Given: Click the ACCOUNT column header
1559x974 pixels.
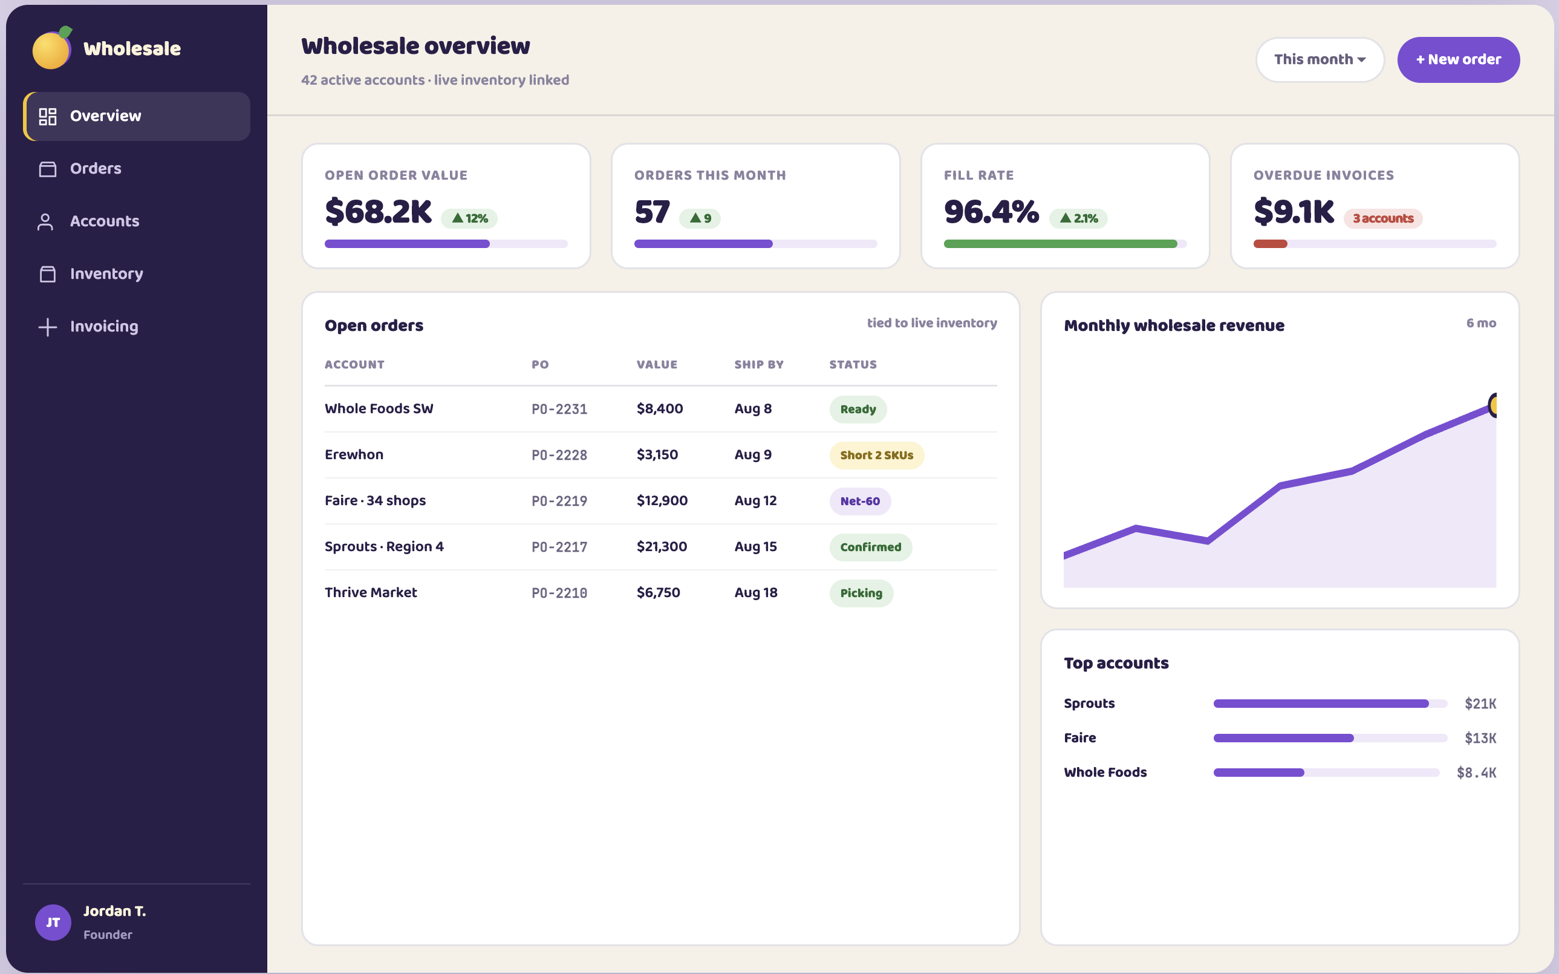Looking at the screenshot, I should click(354, 365).
